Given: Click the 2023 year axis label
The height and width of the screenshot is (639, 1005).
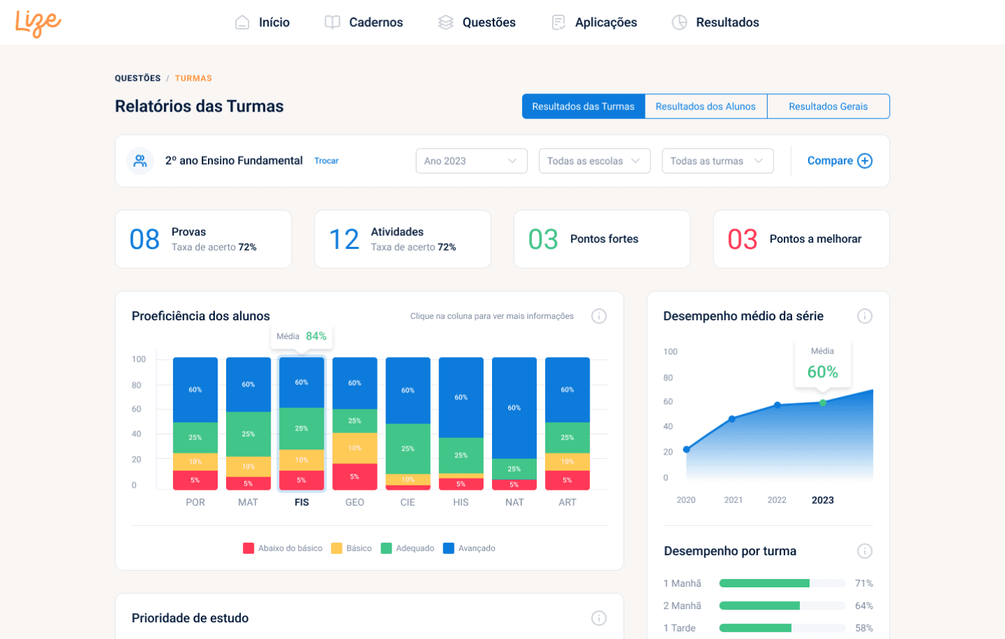Looking at the screenshot, I should click(x=823, y=500).
